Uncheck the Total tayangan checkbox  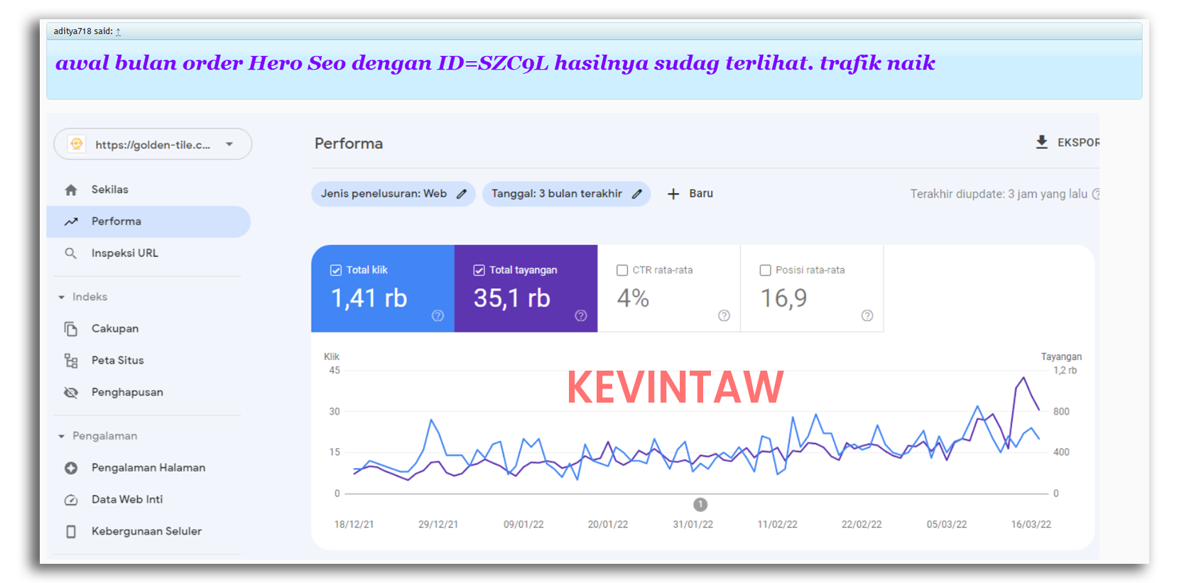(479, 270)
